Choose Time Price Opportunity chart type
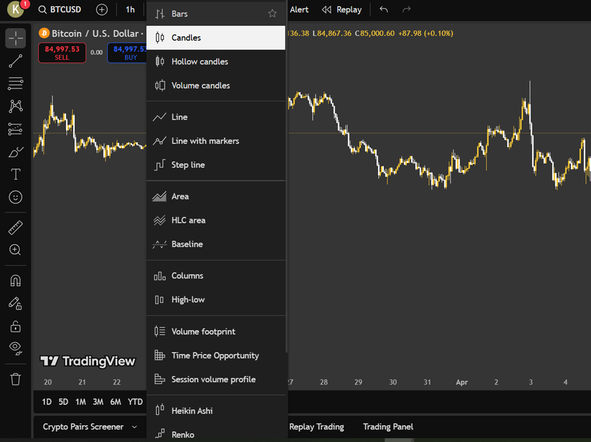Image resolution: width=591 pixels, height=442 pixels. click(x=216, y=355)
